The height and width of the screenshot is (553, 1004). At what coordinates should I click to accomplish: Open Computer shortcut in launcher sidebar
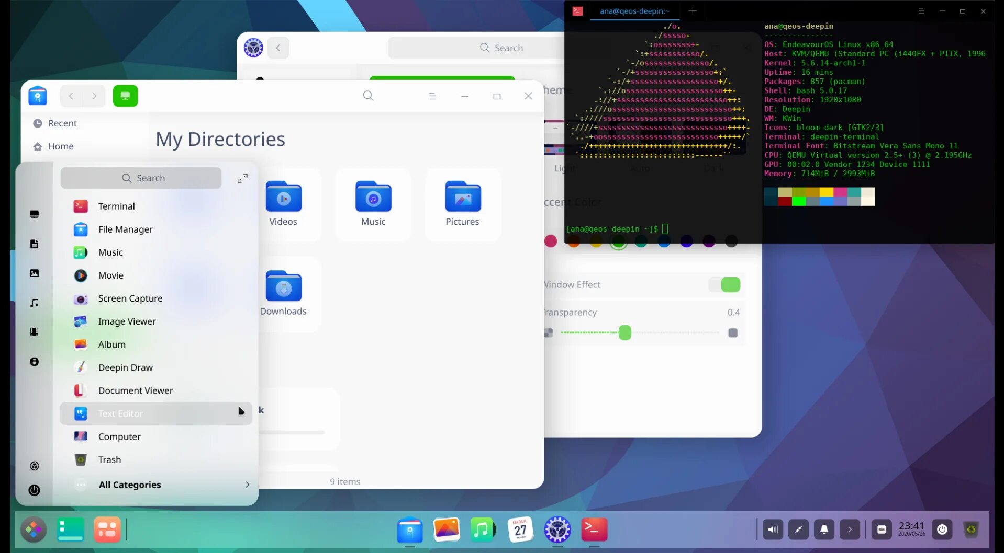[x=35, y=214]
